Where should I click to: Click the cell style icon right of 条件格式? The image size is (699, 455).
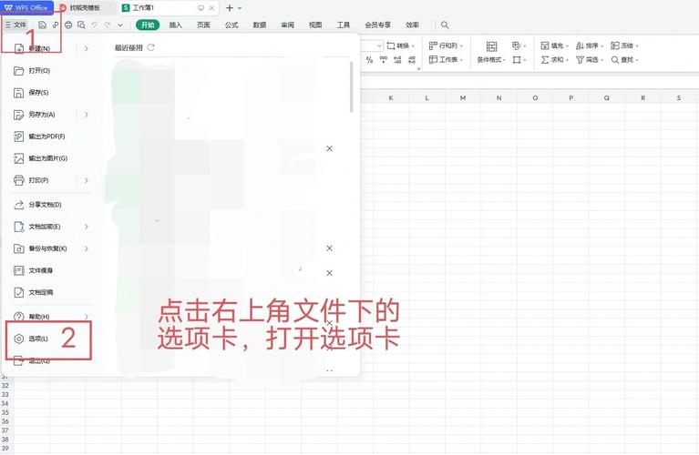click(x=519, y=45)
